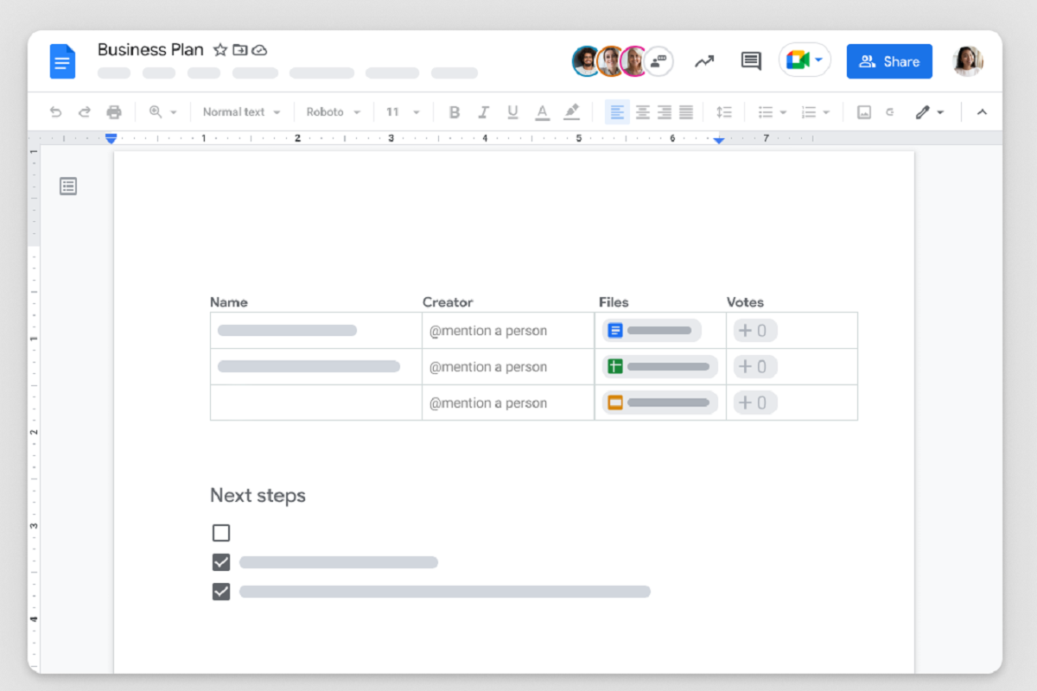Toggle underline formatting
Viewport: 1037px width, 691px height.
512,112
